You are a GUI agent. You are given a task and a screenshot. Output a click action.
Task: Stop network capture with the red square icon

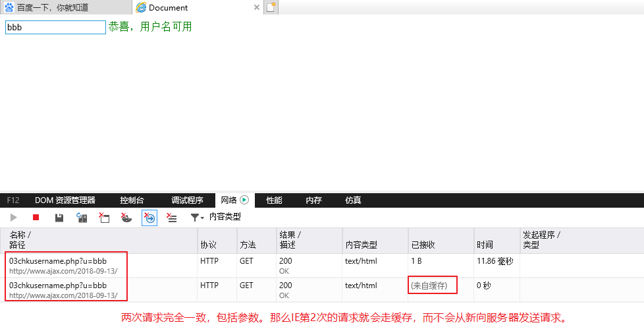click(36, 218)
